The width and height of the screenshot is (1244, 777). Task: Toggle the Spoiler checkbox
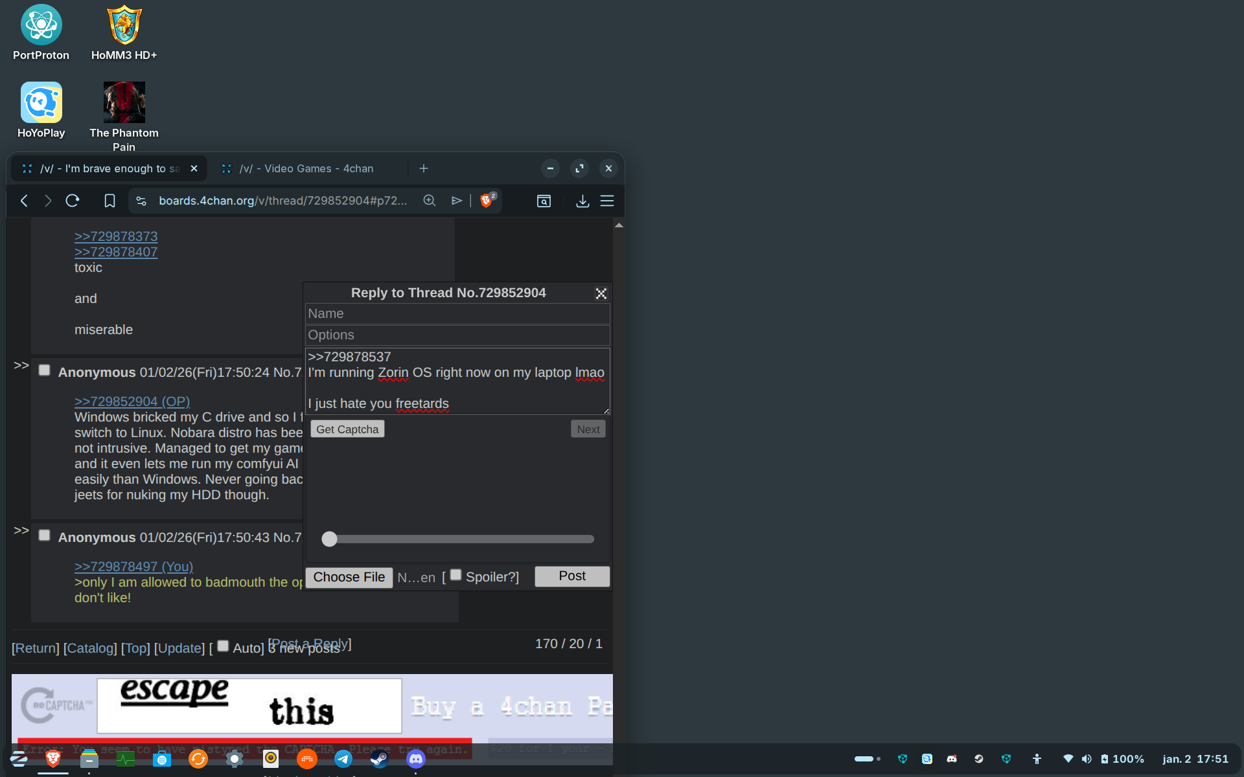click(455, 575)
